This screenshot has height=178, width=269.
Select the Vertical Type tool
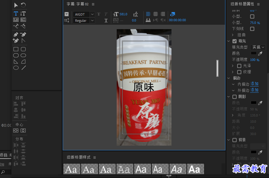[23, 14]
